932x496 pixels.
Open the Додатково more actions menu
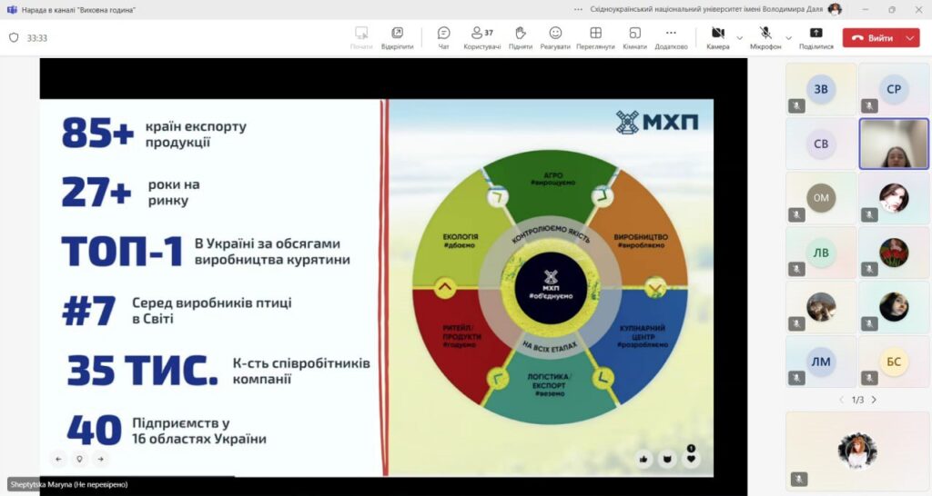[671, 37]
